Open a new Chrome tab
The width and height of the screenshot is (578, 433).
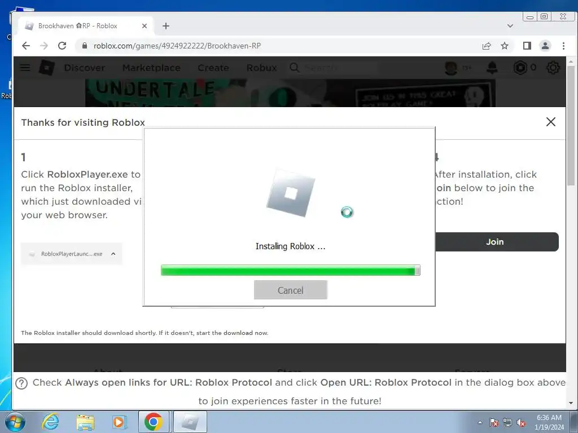[166, 26]
